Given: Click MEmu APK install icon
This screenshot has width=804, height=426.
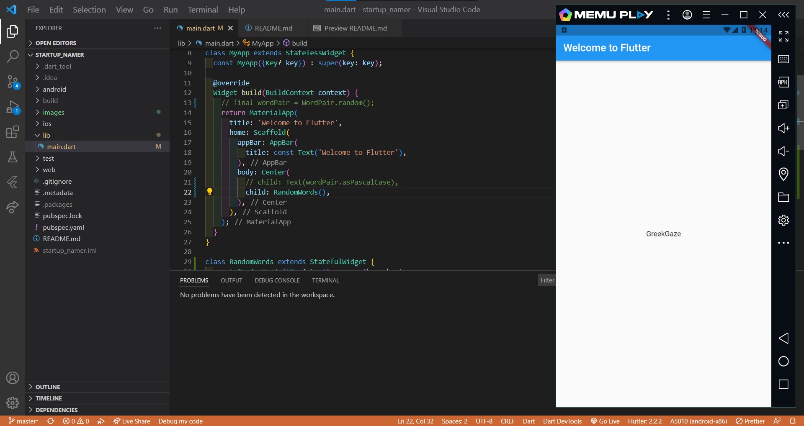Looking at the screenshot, I should [783, 82].
